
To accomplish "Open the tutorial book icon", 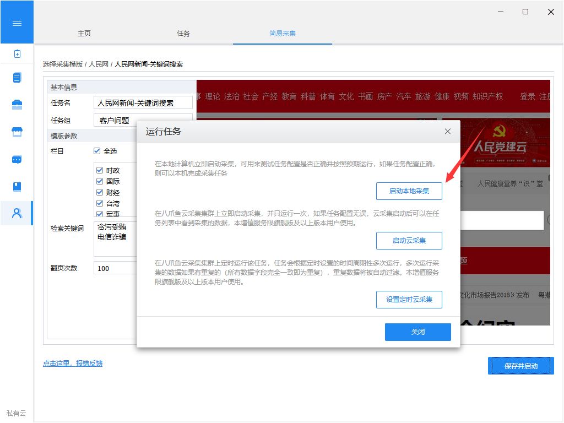I will tap(17, 187).
